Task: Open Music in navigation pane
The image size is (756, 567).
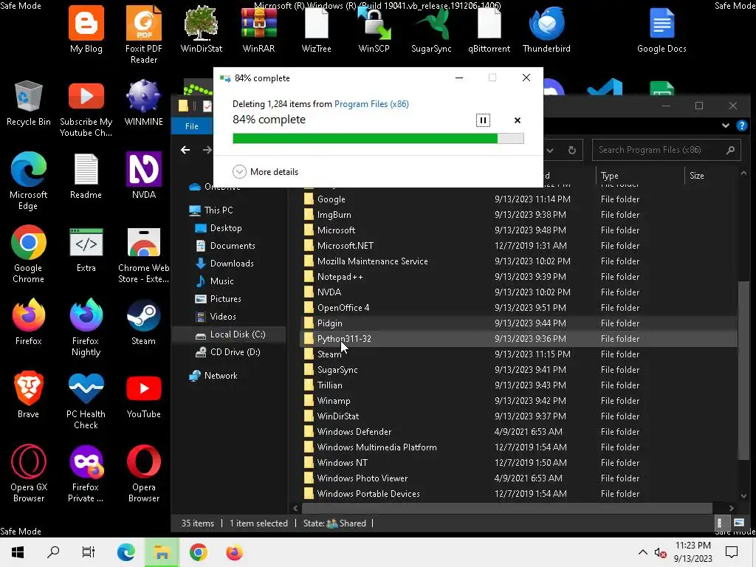Action: [x=221, y=281]
